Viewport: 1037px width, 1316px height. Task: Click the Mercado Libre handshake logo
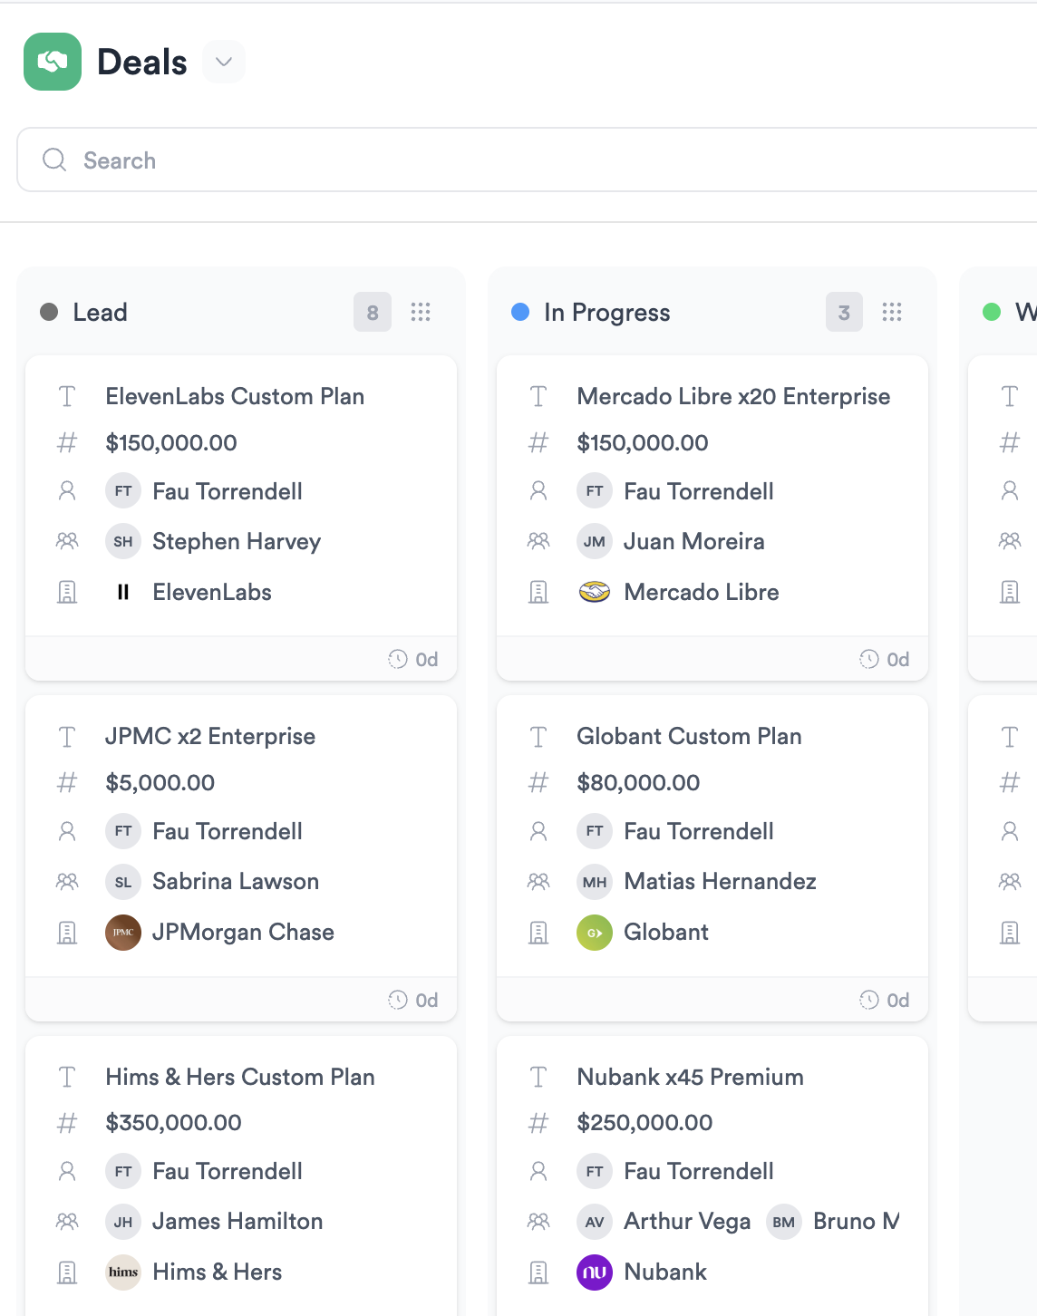pos(595,592)
